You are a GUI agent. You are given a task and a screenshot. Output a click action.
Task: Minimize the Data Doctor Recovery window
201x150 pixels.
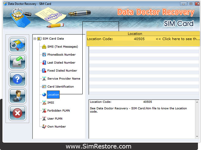[x=183, y=4]
